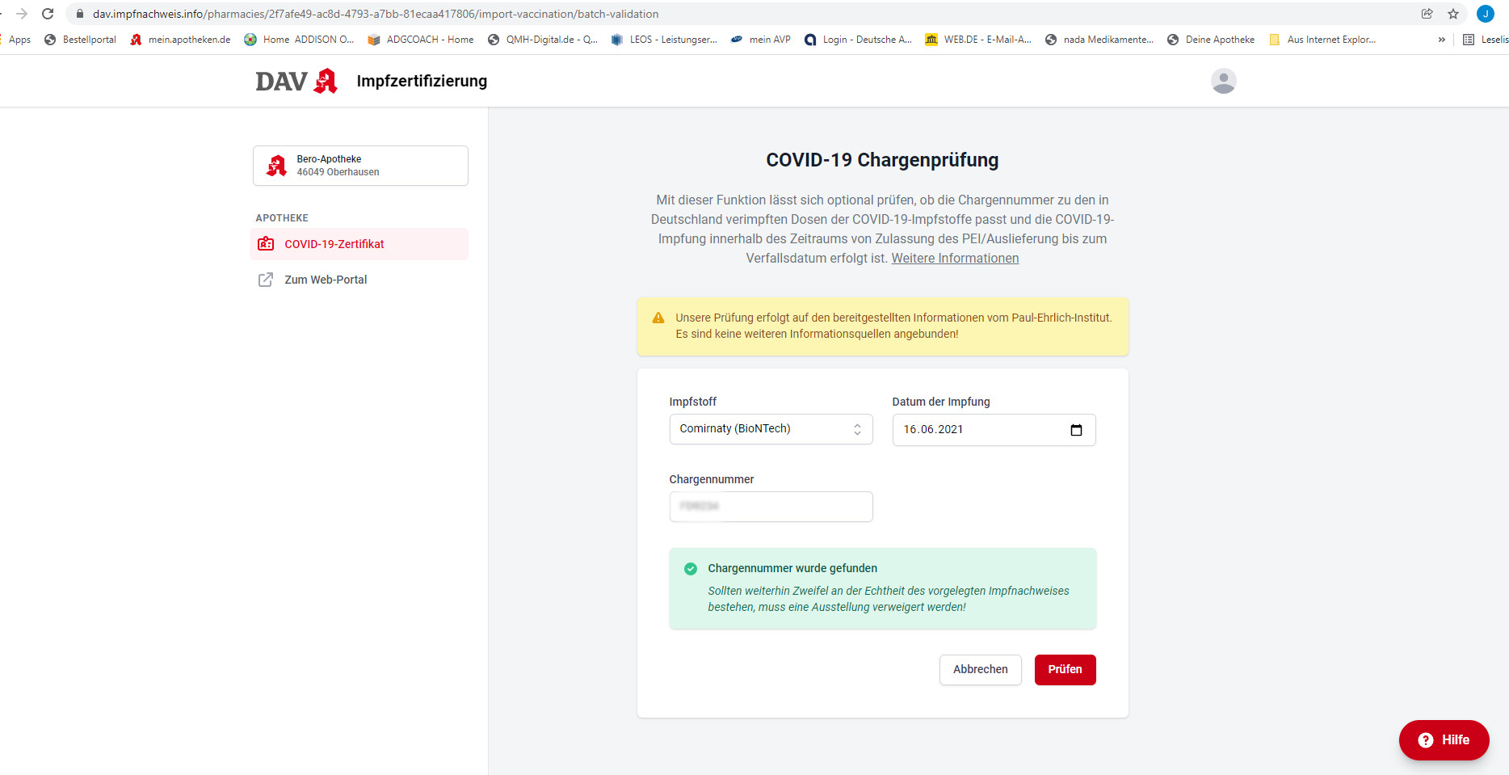Open COVID-19-Zertifikat in the sidebar
Image resolution: width=1509 pixels, height=775 pixels.
click(334, 244)
